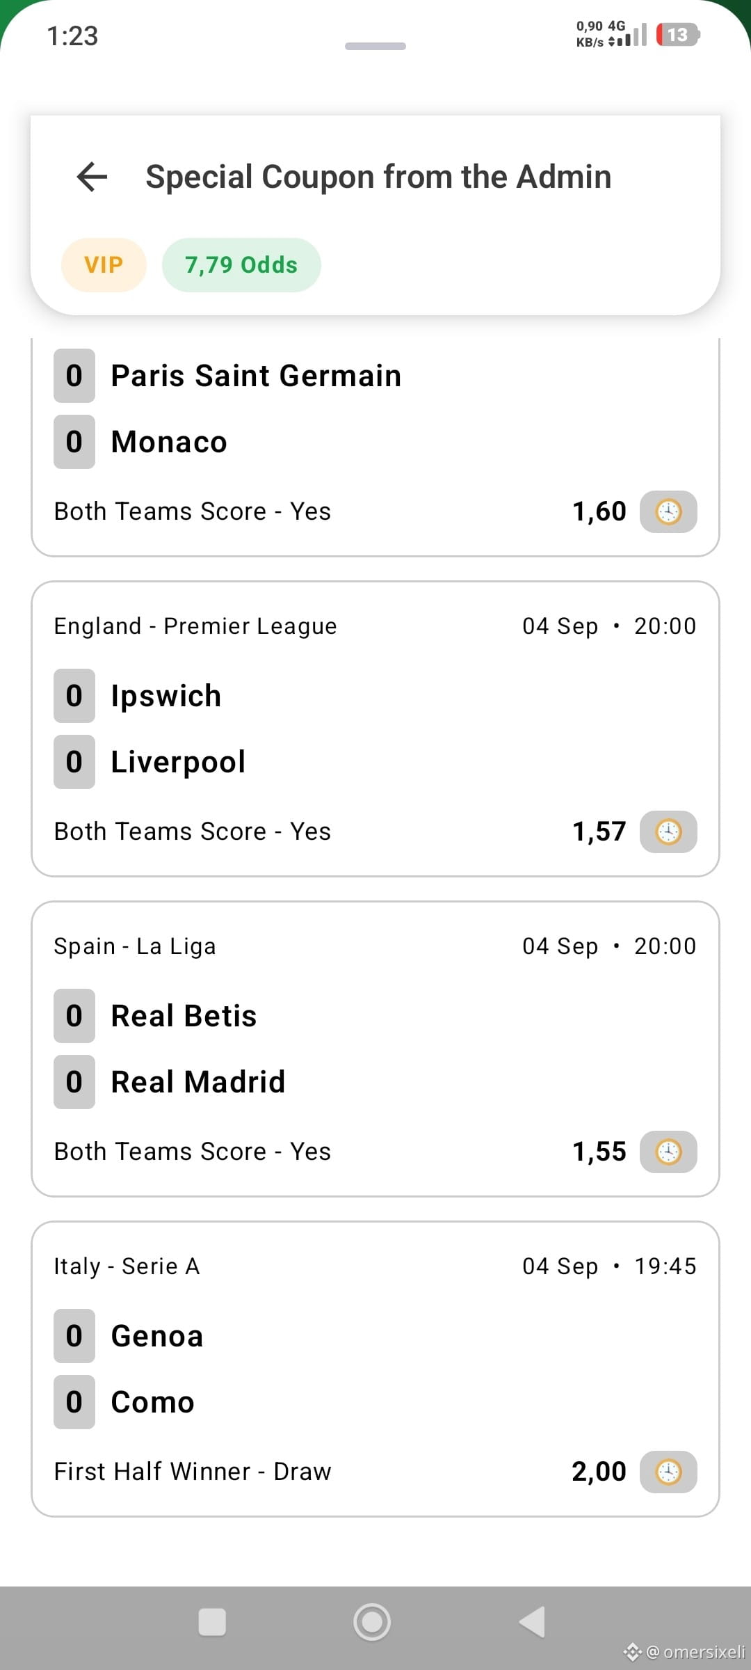751x1670 pixels.
Task: Select the Genoa score box
Action: tap(74, 1336)
